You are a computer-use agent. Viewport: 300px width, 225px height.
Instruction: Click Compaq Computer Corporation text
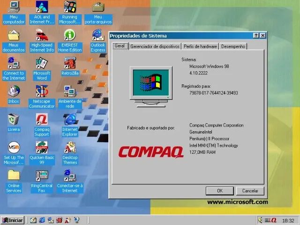tap(217, 125)
